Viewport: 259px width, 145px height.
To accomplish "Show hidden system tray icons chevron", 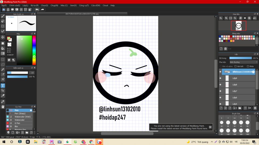I will [212, 142].
